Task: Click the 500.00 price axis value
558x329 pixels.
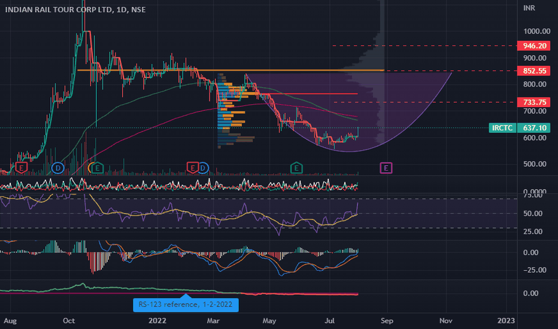Action: pos(535,164)
